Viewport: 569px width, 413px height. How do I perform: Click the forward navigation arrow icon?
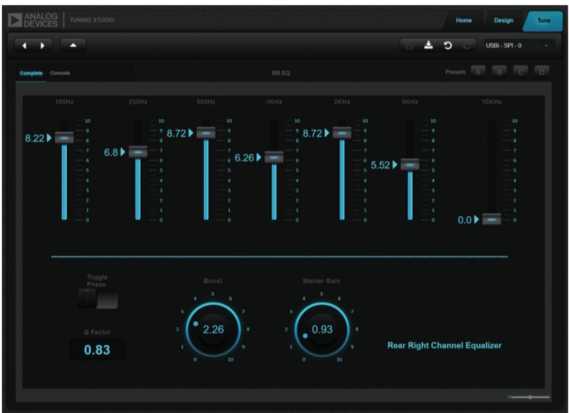click(42, 46)
